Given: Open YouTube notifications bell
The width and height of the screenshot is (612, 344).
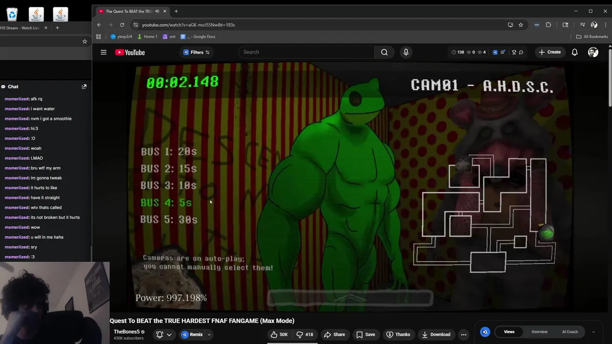Looking at the screenshot, I should [x=575, y=52].
